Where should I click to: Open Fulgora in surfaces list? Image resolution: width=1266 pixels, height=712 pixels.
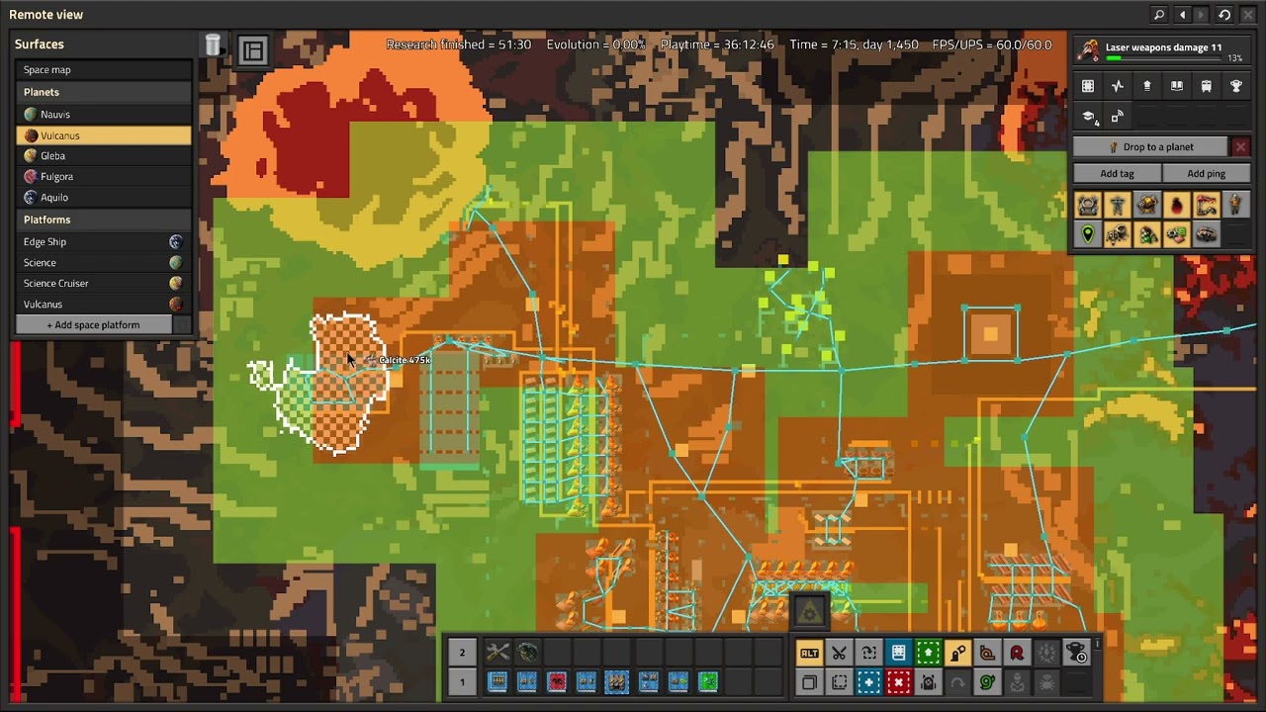pyautogui.click(x=104, y=177)
